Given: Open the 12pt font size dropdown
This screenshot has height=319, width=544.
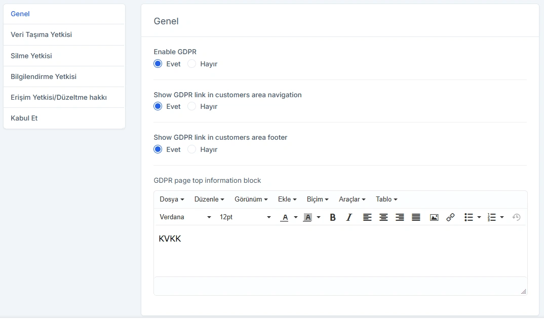Looking at the screenshot, I should pyautogui.click(x=245, y=217).
